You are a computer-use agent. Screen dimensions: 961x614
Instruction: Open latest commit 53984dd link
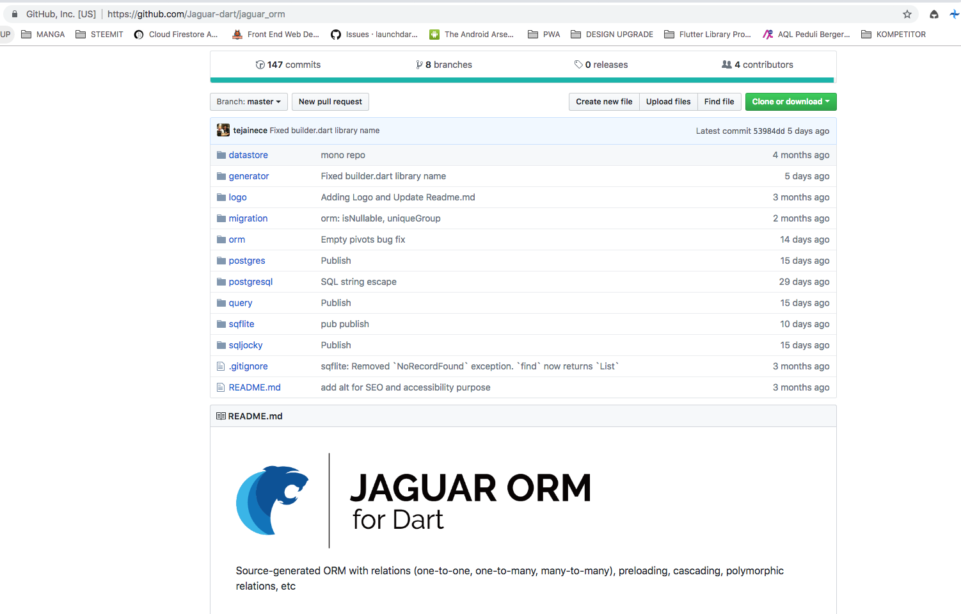768,131
